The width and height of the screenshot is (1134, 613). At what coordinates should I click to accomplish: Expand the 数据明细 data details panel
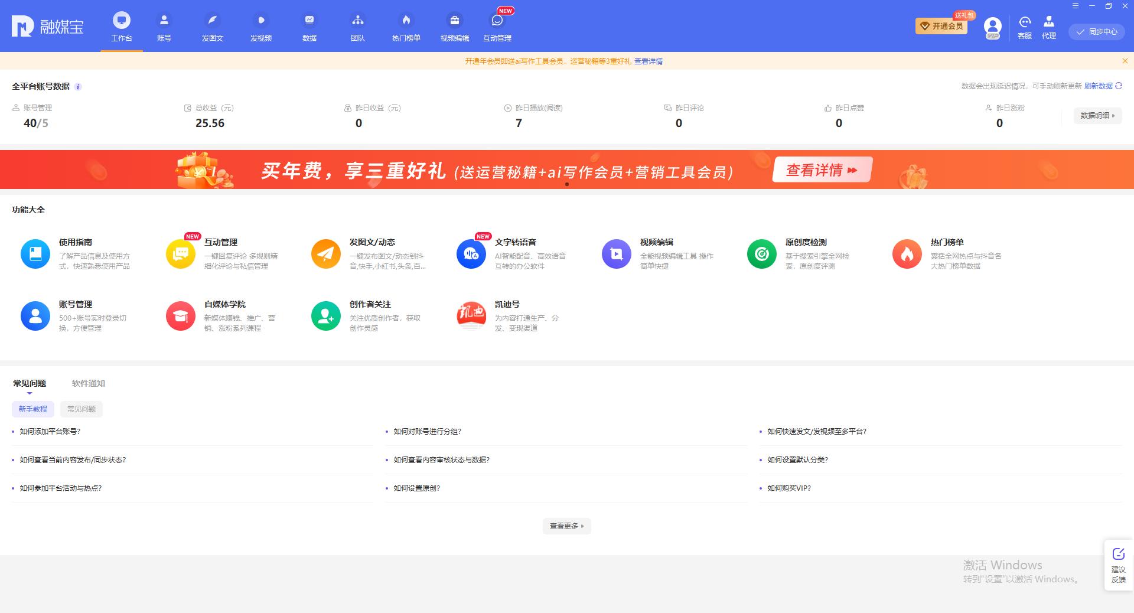[x=1097, y=116]
